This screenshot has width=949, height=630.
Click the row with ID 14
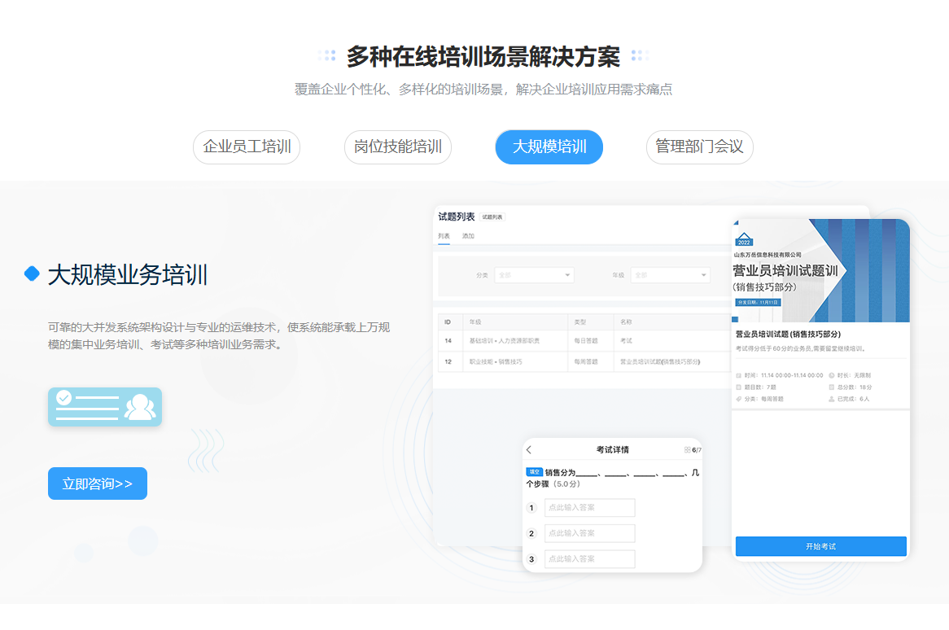coord(584,341)
